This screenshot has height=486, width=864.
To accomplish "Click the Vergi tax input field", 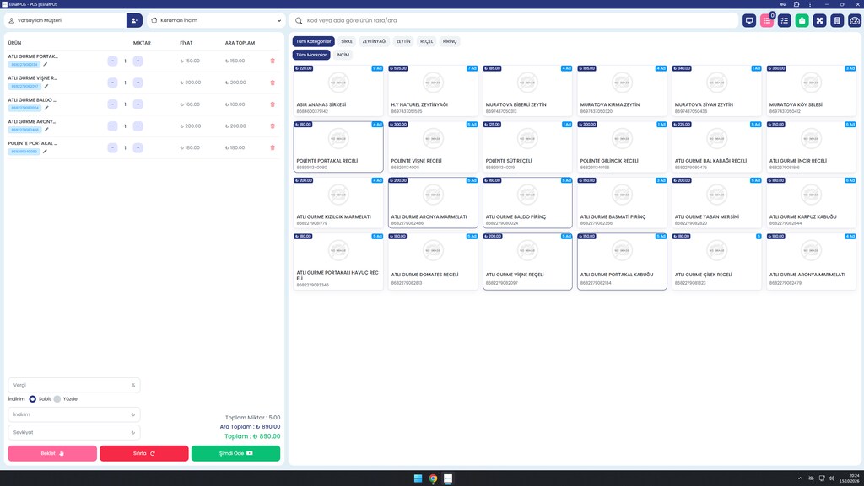I will tap(74, 386).
